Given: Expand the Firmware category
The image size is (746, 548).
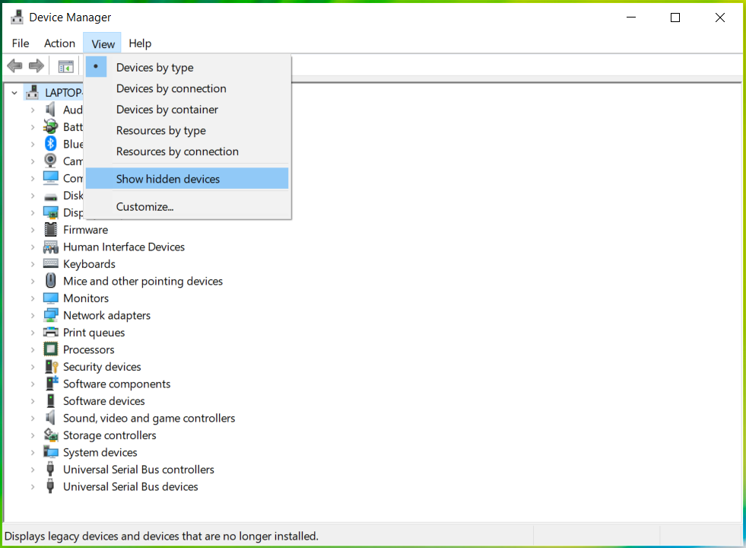Looking at the screenshot, I should pyautogui.click(x=33, y=230).
